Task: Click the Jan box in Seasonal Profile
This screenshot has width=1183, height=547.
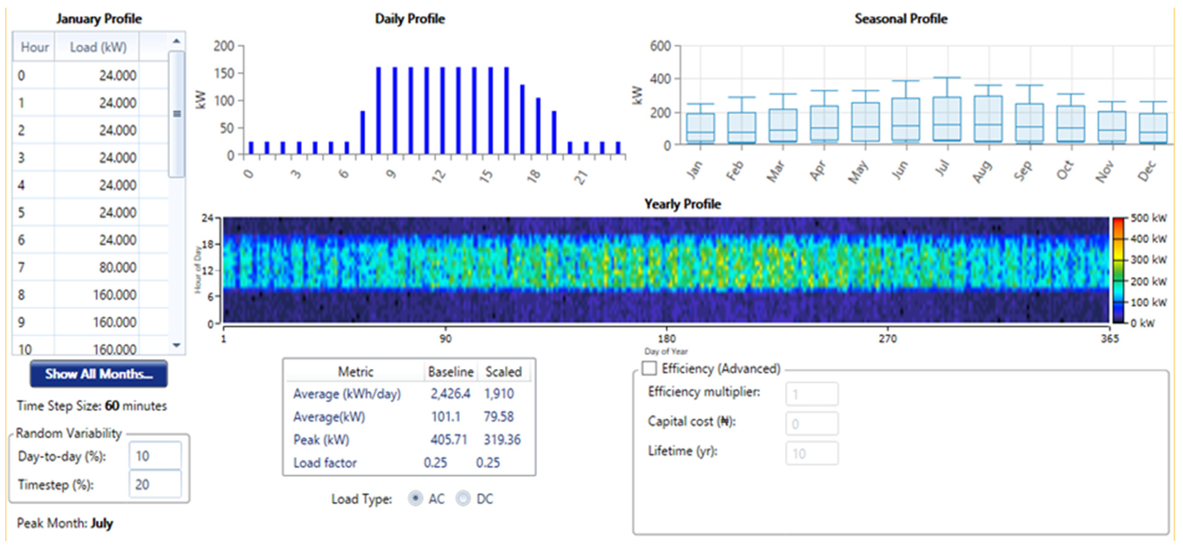Action: pos(700,128)
